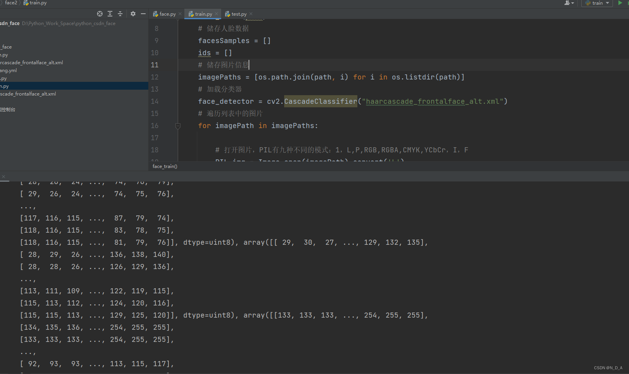Click the train.py breadcrumb in navigation bar
This screenshot has width=629, height=374.
[x=35, y=3]
